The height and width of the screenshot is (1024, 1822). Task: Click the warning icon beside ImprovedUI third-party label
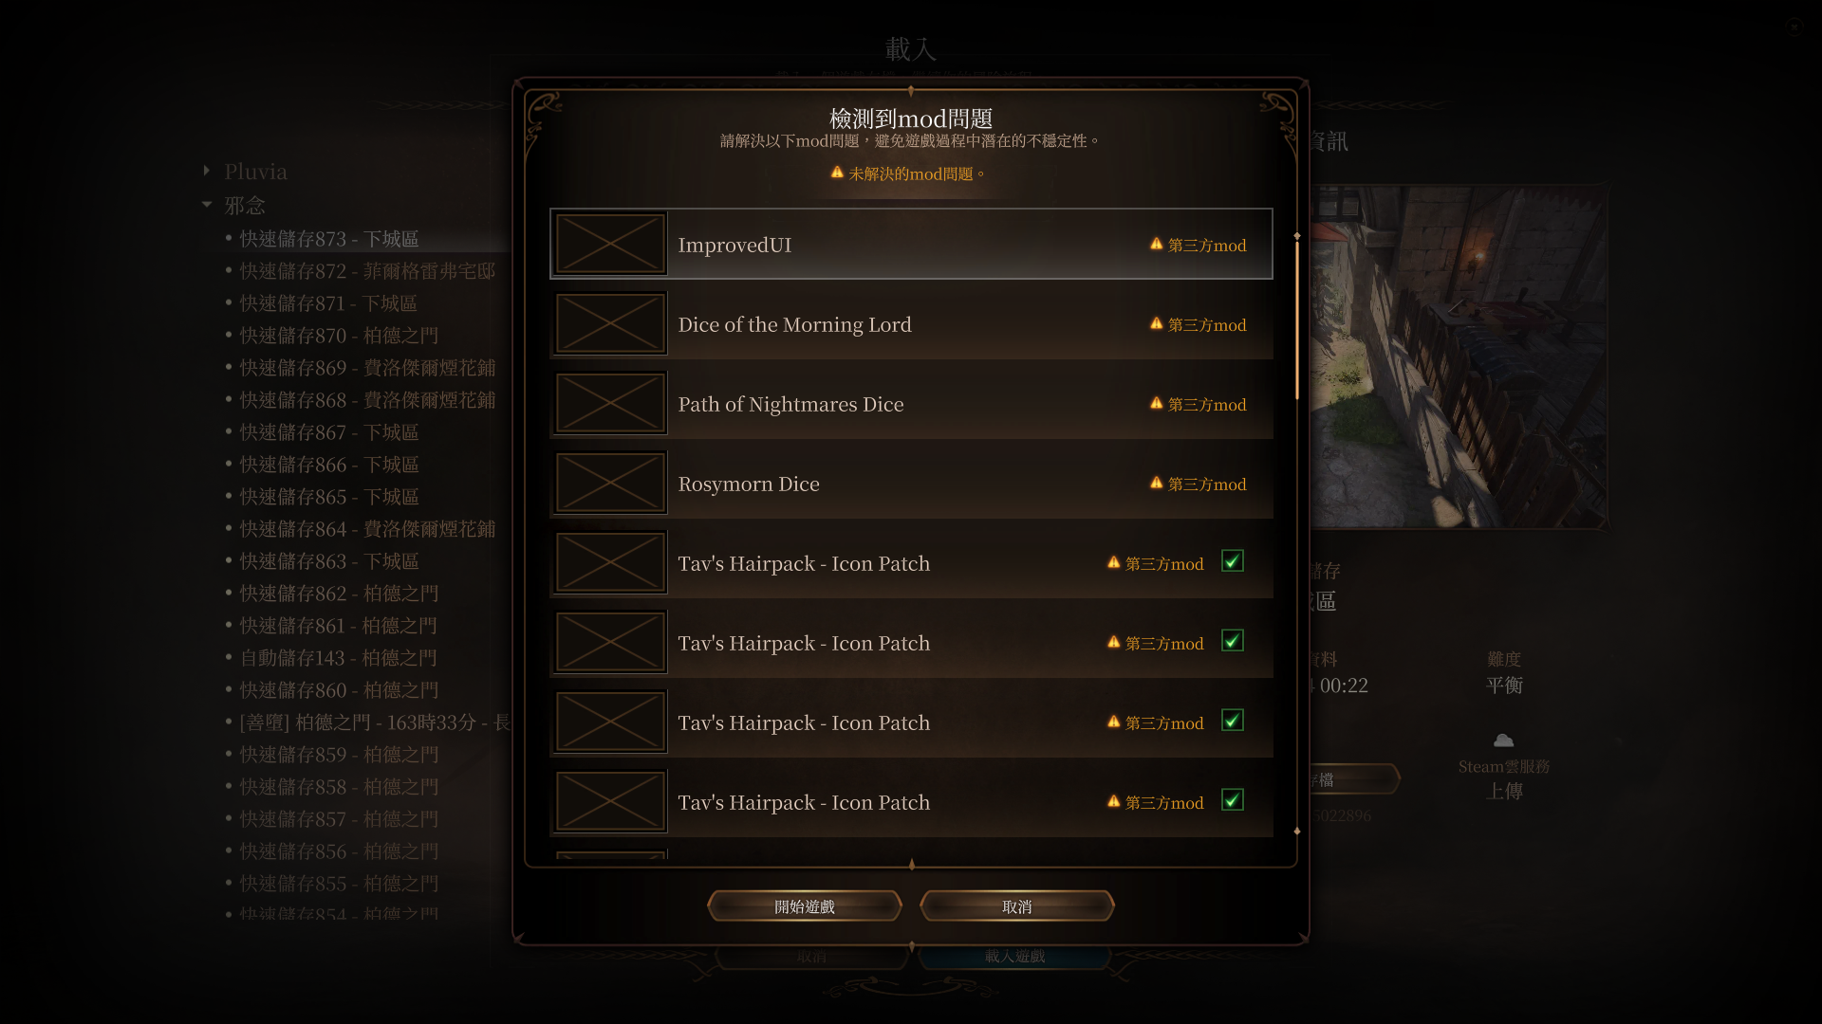pyautogui.click(x=1156, y=244)
